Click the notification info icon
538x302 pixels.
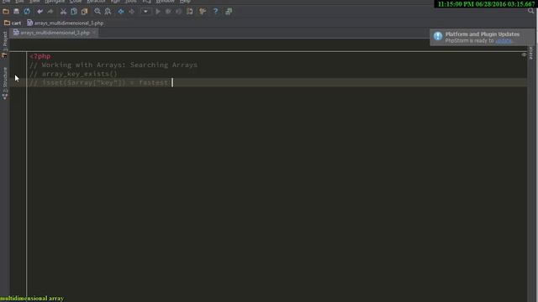(438, 36)
